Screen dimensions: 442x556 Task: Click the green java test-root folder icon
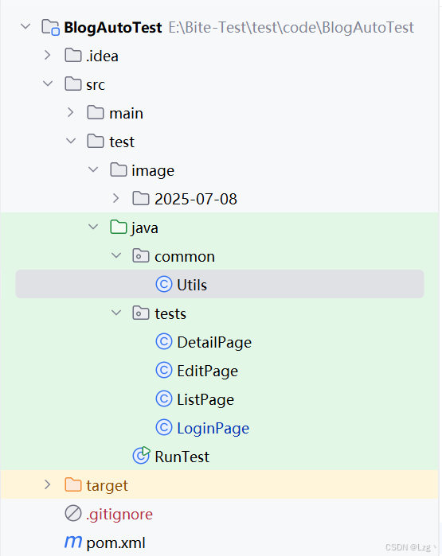(x=119, y=227)
